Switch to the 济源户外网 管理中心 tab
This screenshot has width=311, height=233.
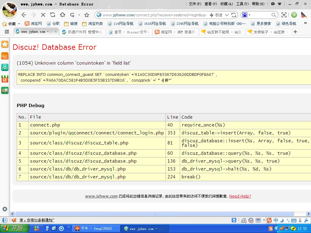pos(82,32)
